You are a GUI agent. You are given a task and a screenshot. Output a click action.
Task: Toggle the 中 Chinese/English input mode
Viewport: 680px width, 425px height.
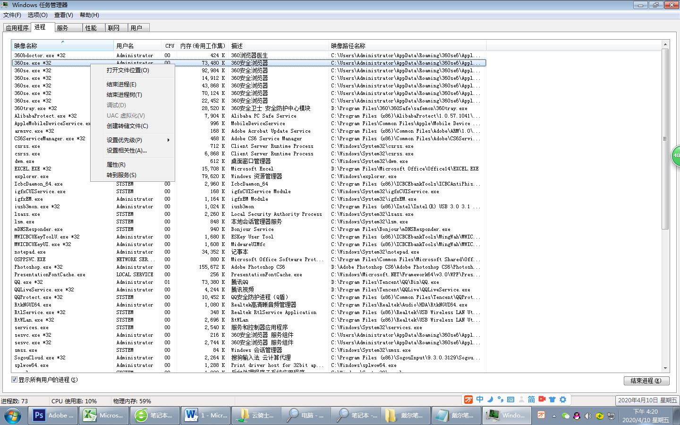[480, 399]
